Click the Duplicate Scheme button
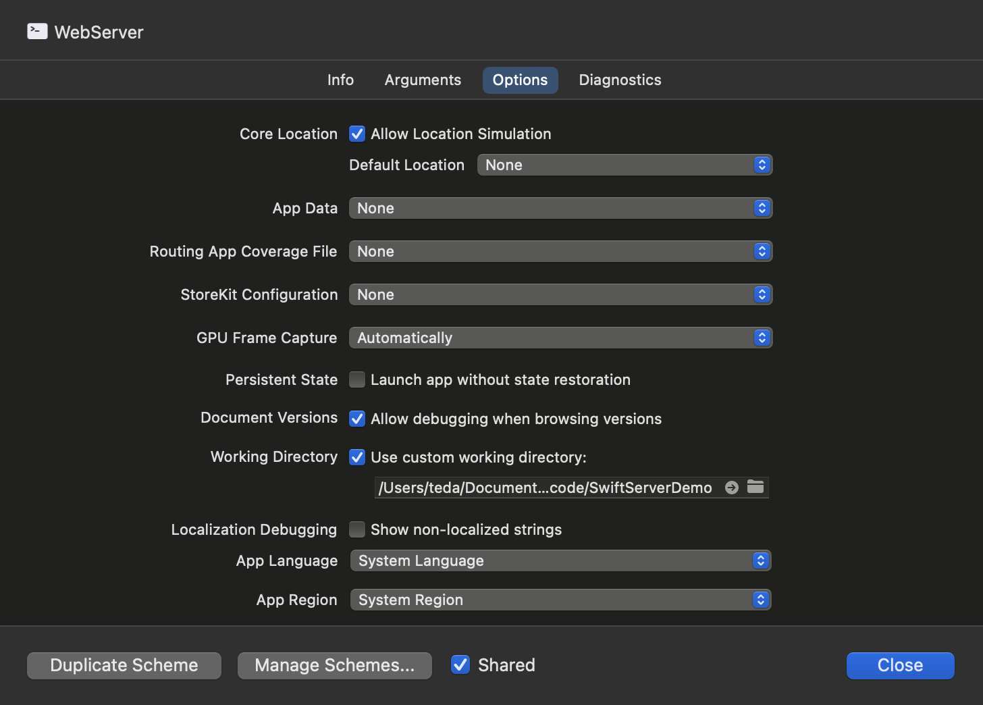The height and width of the screenshot is (705, 983). click(x=124, y=665)
